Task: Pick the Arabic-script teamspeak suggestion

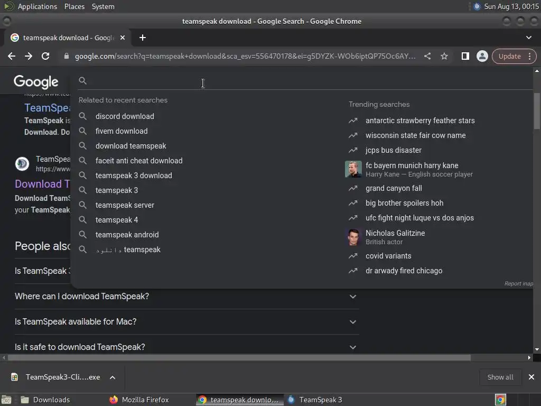Action: (128, 250)
